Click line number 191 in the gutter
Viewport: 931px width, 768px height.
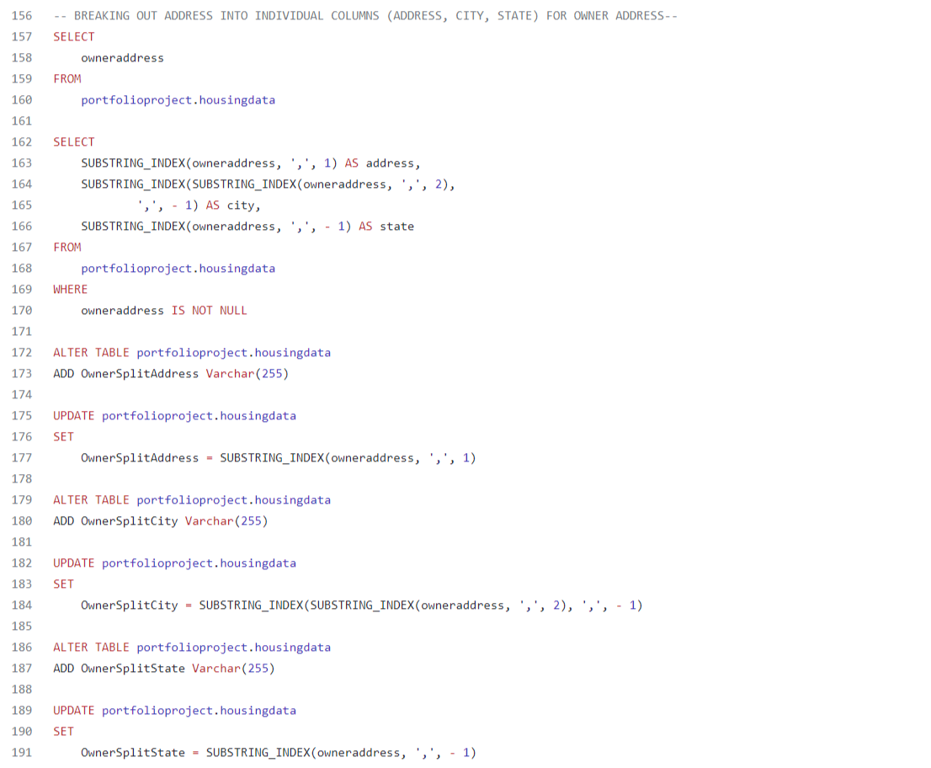[22, 753]
